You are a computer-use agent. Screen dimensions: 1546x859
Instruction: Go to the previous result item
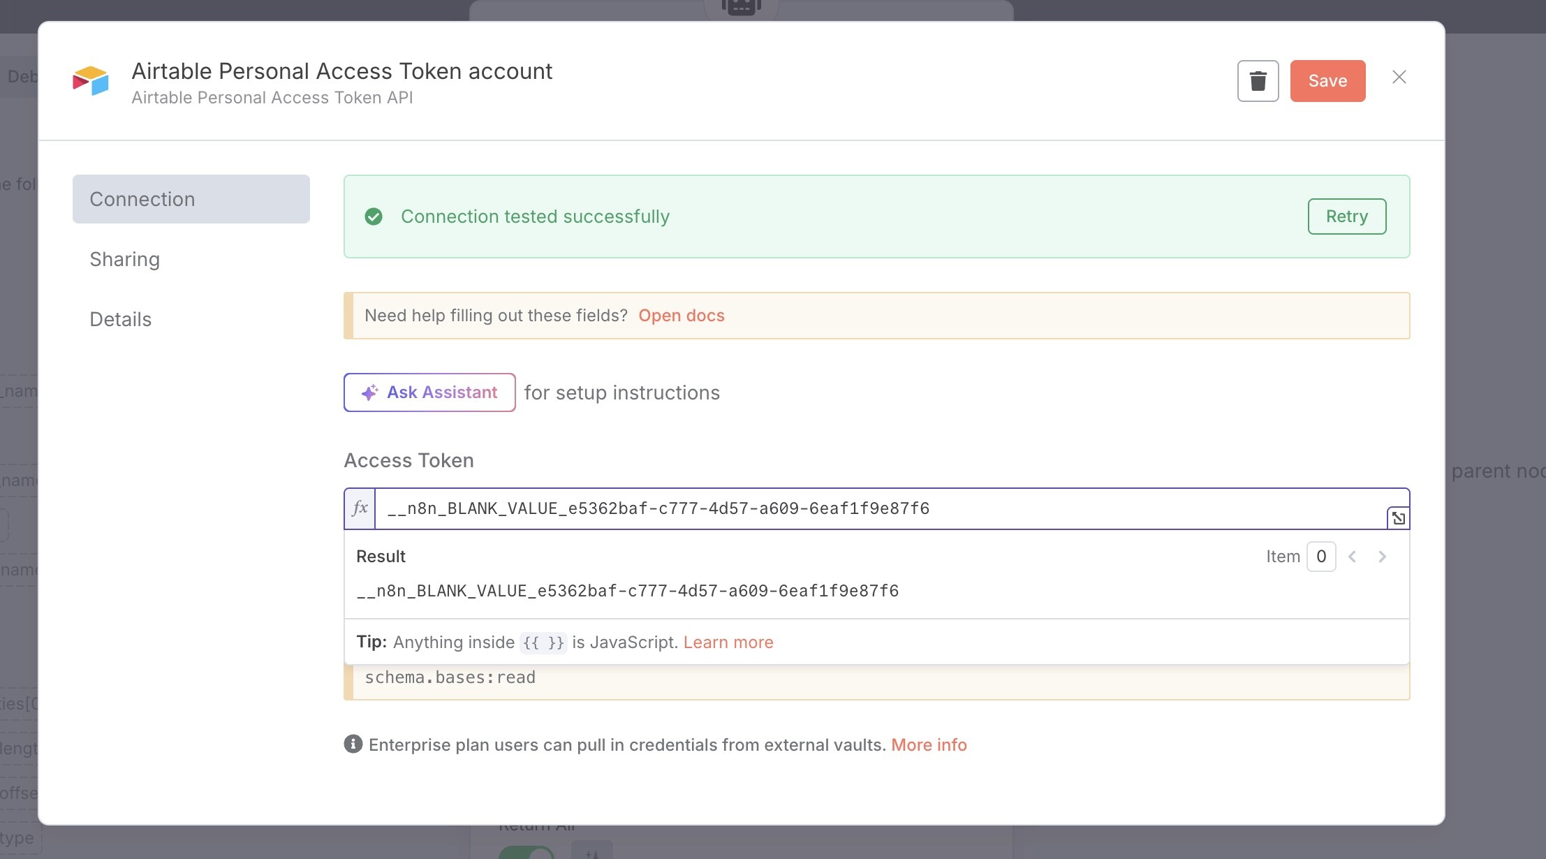1352,557
